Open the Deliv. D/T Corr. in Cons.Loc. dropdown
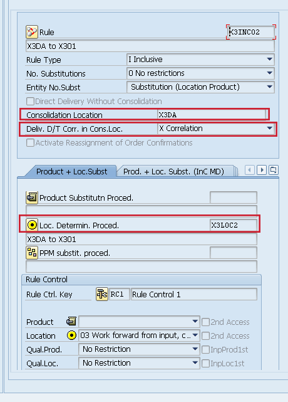The image size is (288, 402). [269, 128]
